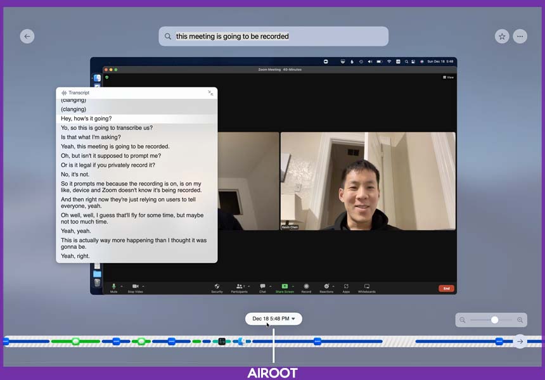The height and width of the screenshot is (380, 545).
Task: Advance the timeline with the right arrow
Action: coord(520,341)
